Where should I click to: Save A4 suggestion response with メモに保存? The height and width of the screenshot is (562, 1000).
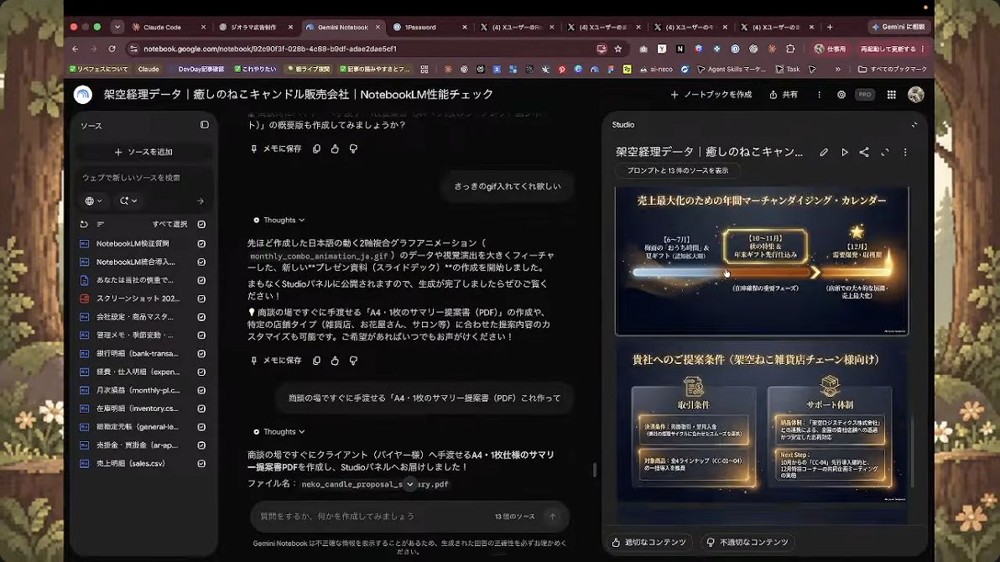[x=275, y=361]
